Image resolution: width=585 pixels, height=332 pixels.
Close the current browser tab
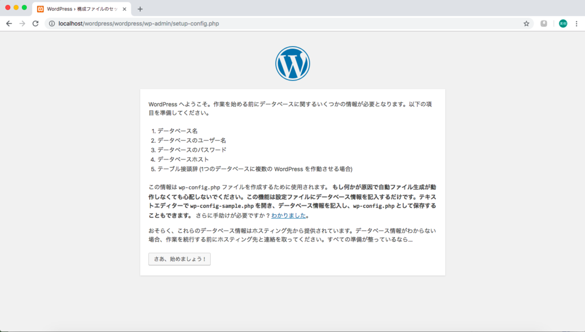(125, 9)
